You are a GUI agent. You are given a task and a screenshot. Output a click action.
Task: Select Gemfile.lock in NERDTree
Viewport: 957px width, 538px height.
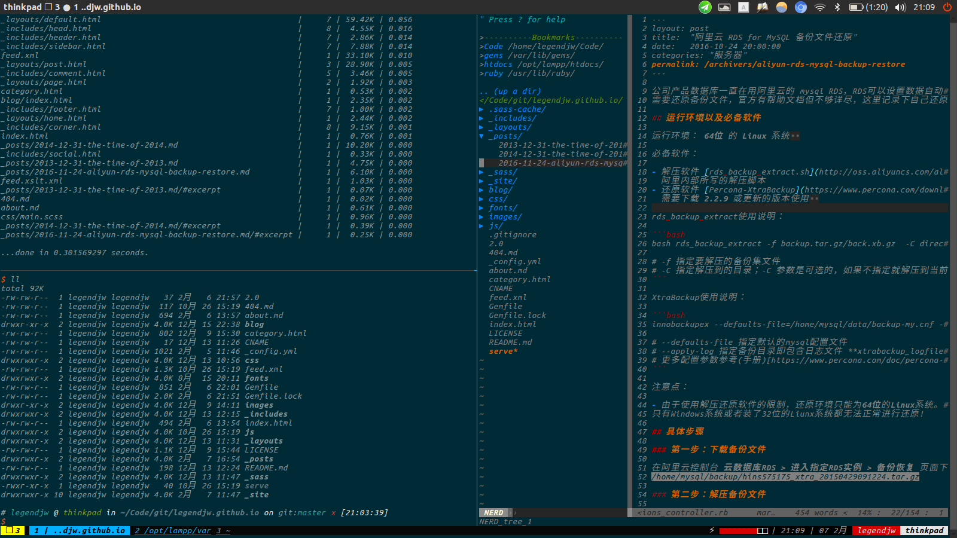pos(517,316)
